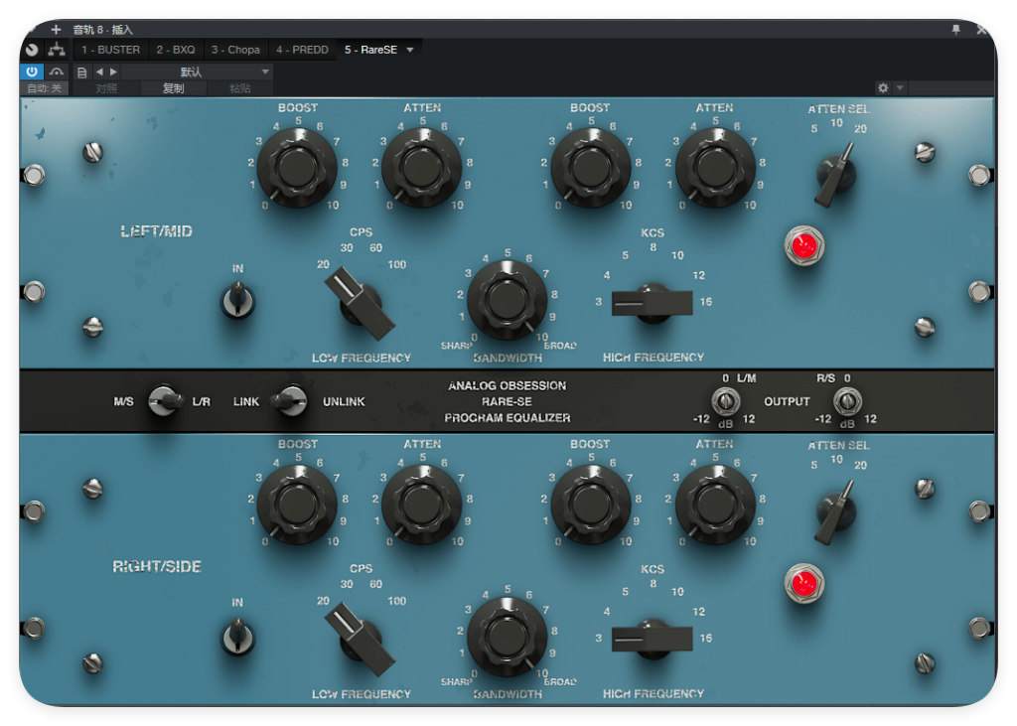
Task: Click the 复制 copy button
Action: tap(173, 88)
